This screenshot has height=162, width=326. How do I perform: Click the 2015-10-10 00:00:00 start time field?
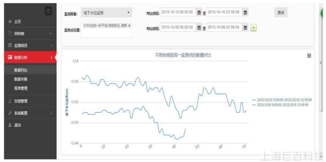[178, 12]
